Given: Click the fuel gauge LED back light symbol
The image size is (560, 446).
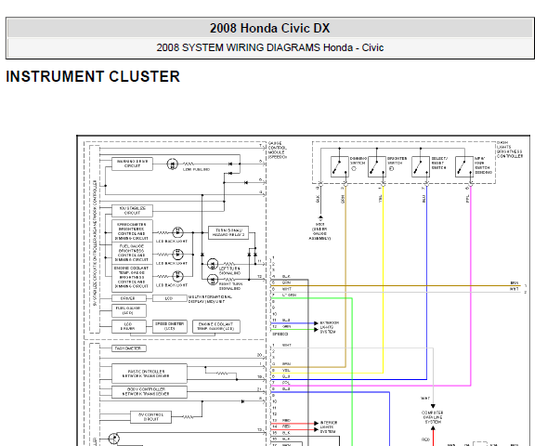Looking at the screenshot, I should point(178,255).
